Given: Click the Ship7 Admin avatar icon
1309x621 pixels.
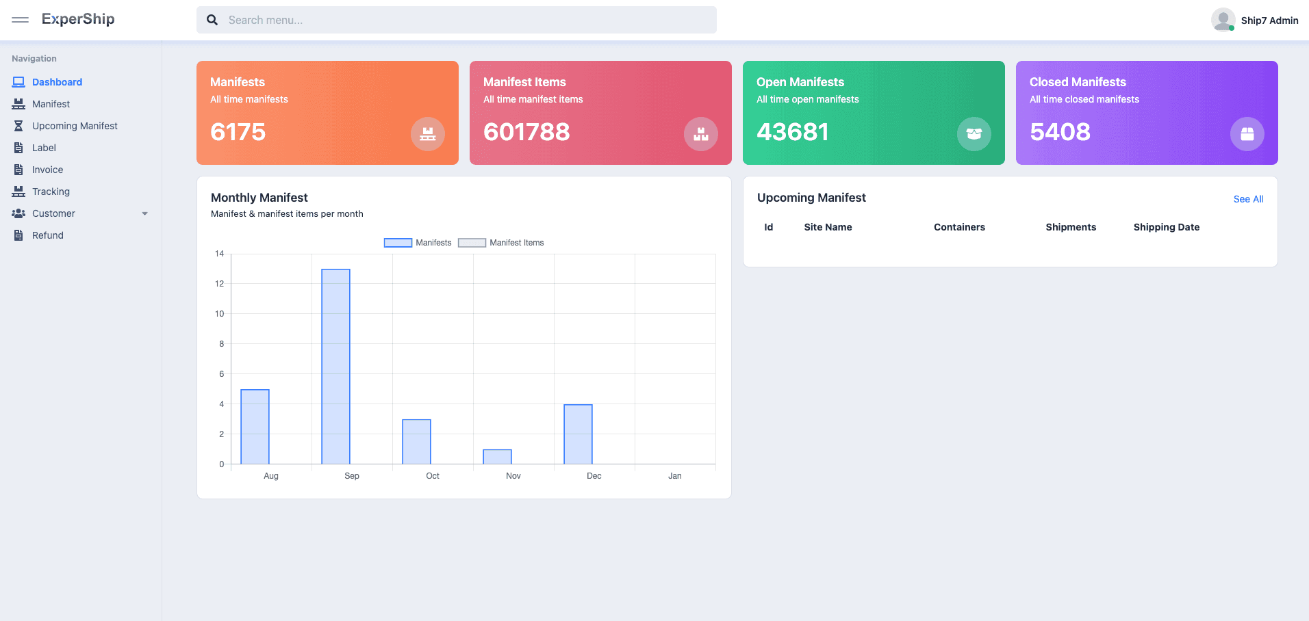Looking at the screenshot, I should coord(1223,20).
